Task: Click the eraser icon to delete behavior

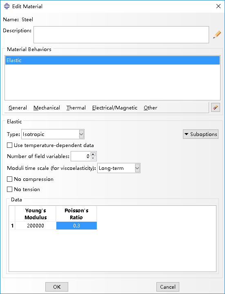Action: 216,108
